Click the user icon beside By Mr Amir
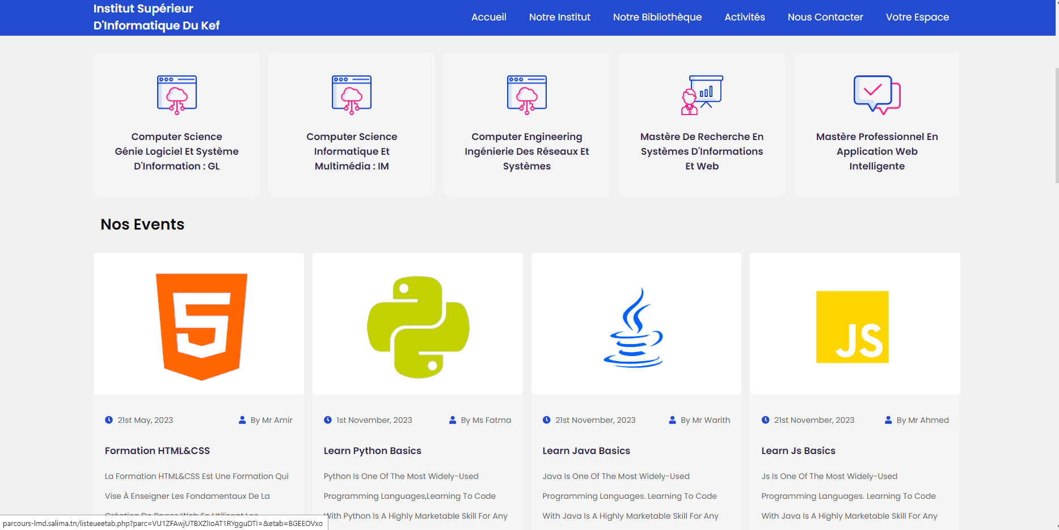 click(x=242, y=420)
